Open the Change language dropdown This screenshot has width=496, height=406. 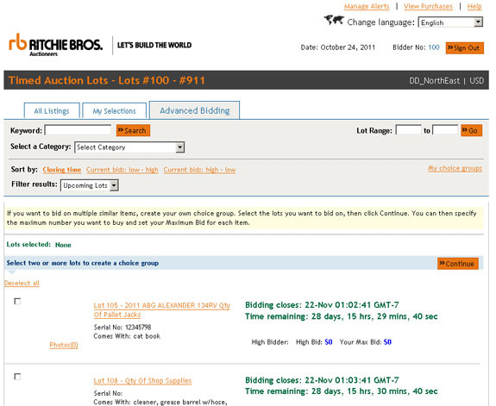pyautogui.click(x=450, y=22)
